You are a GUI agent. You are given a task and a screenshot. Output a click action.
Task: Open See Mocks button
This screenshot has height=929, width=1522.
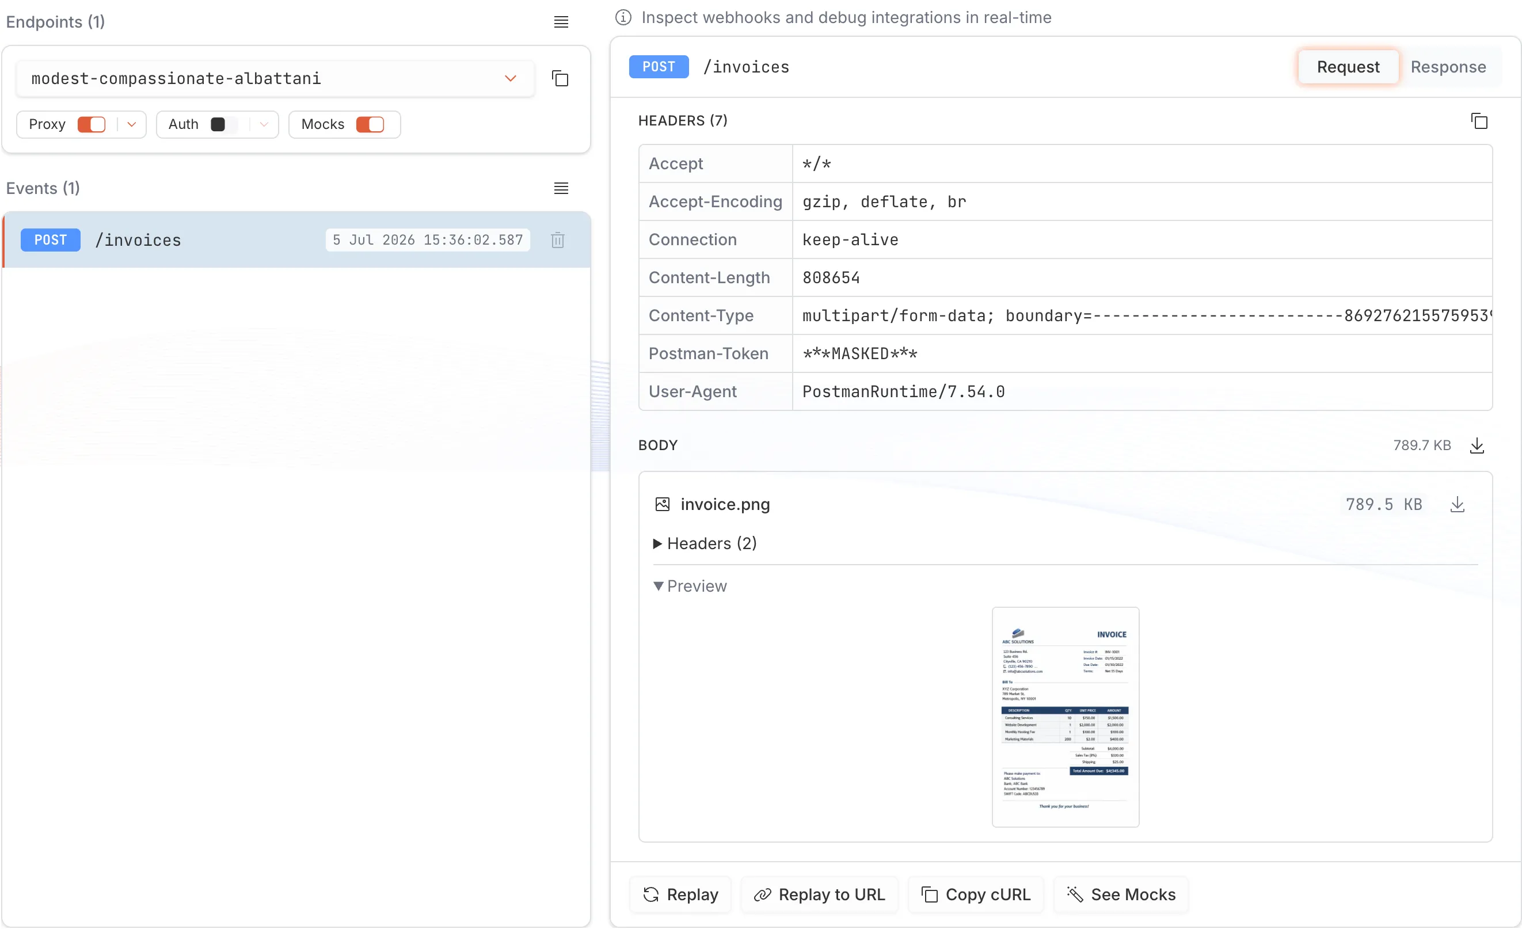pyautogui.click(x=1121, y=894)
